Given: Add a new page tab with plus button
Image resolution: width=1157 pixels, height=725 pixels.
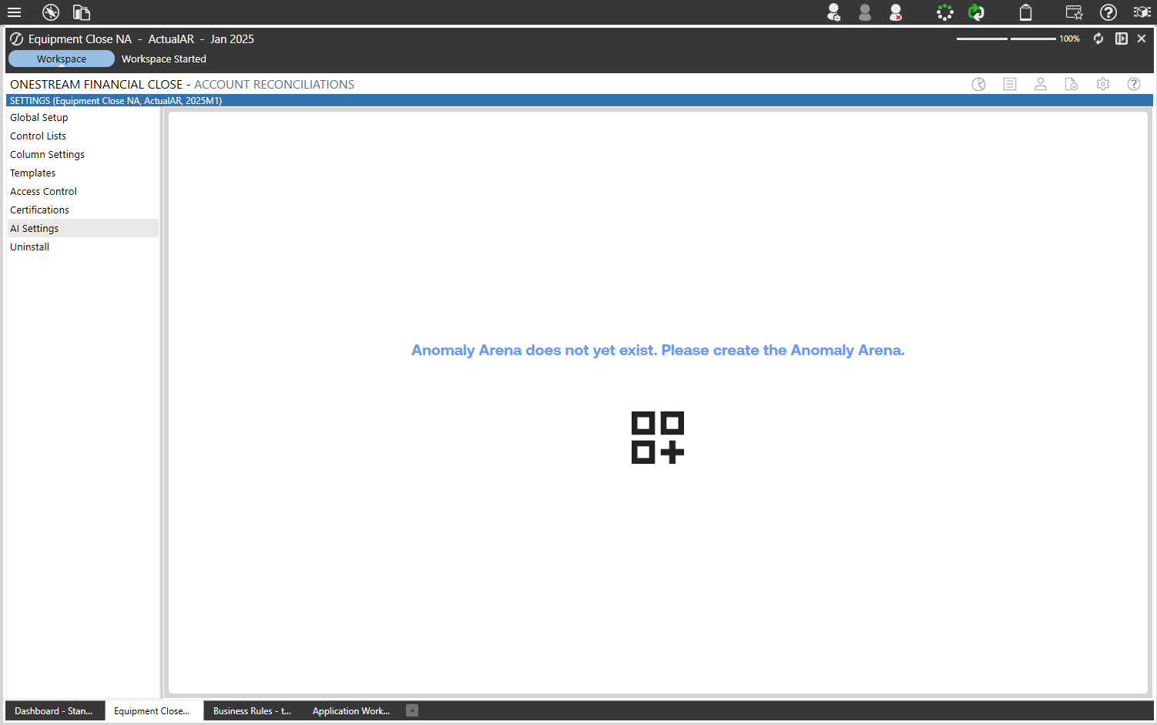Looking at the screenshot, I should [412, 710].
